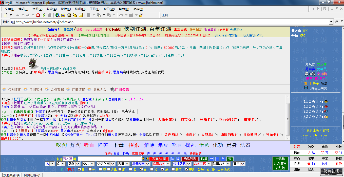344x177 pixels.
Task: Click the 点击认证 button
Action: click(x=128, y=111)
